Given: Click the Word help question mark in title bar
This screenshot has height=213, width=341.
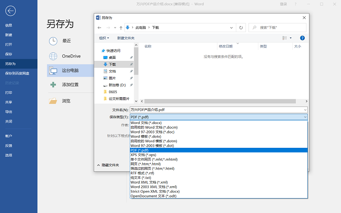Looking at the screenshot, I should (x=295, y=4).
